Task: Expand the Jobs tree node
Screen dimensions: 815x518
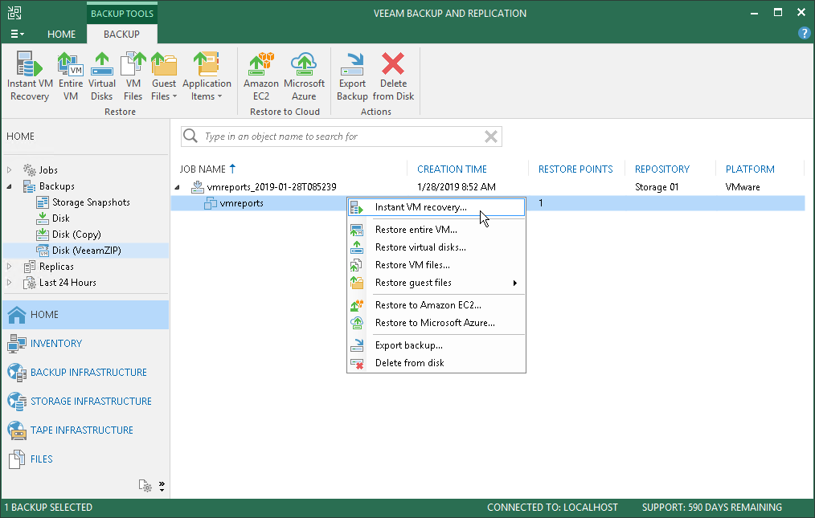Action: pyautogui.click(x=10, y=170)
